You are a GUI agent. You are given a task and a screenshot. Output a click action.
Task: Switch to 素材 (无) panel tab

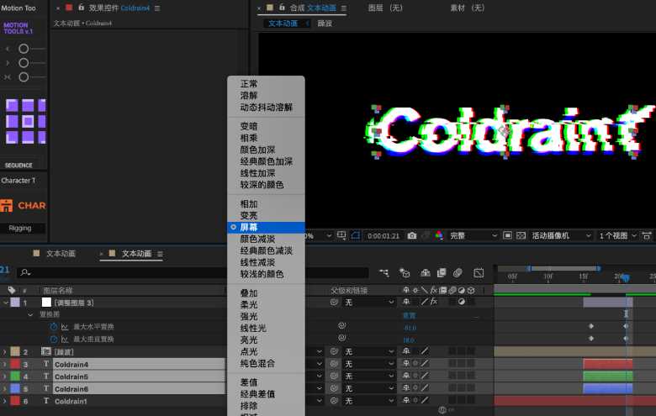click(468, 8)
